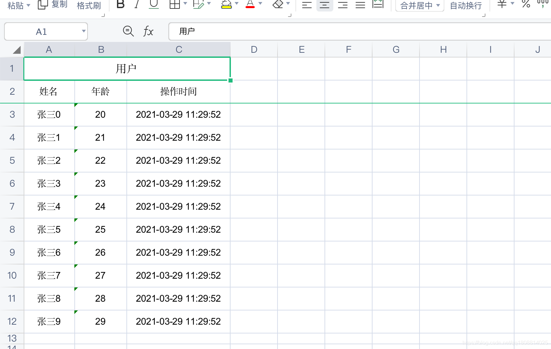Click the eraser clear icon
Viewport: 551px width, 349px height.
click(x=278, y=4)
